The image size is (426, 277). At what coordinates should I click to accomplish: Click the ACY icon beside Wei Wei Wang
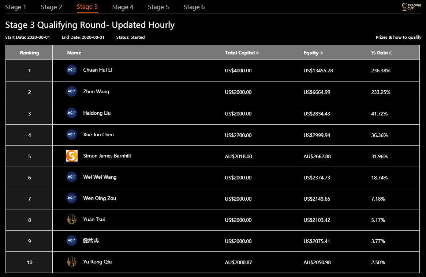coord(71,177)
